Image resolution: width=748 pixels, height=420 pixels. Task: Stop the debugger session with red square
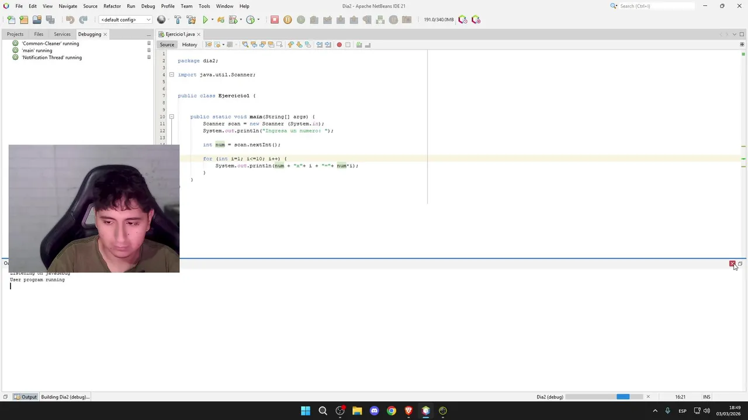pyautogui.click(x=275, y=20)
